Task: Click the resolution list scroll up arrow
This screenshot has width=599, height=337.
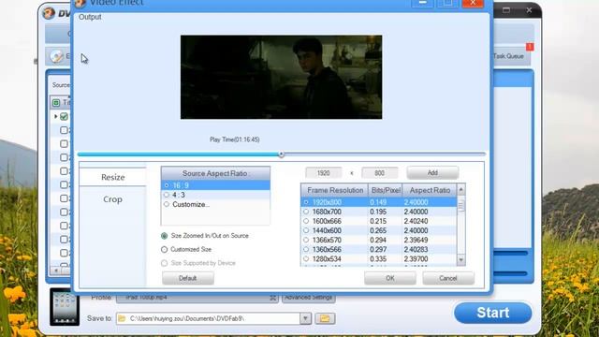Action: pos(461,189)
